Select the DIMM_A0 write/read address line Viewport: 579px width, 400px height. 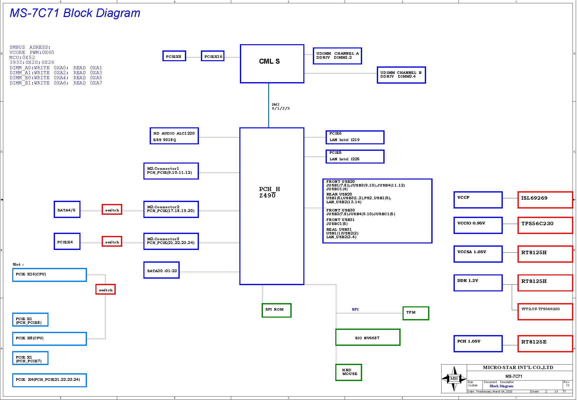click(56, 68)
